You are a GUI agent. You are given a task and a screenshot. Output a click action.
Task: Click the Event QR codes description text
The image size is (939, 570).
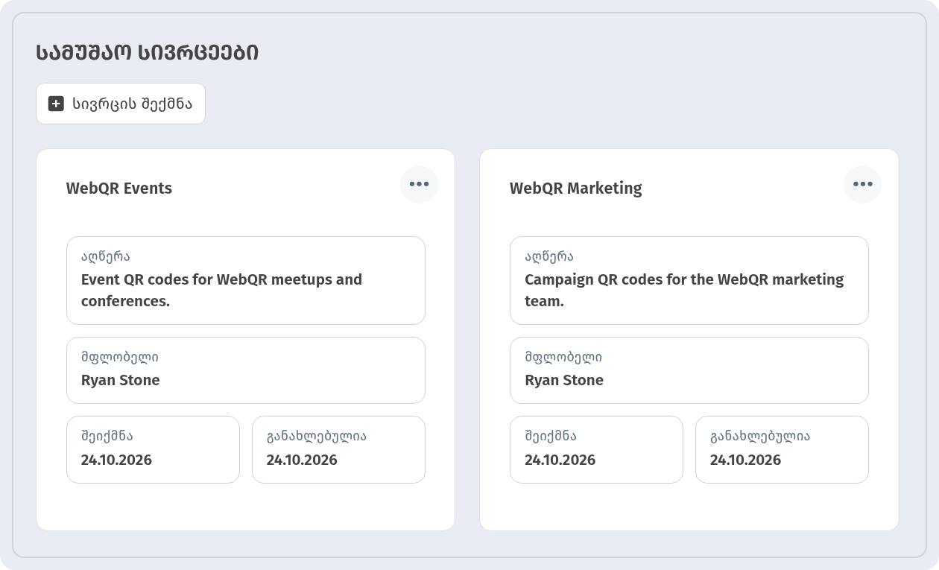pyautogui.click(x=221, y=290)
